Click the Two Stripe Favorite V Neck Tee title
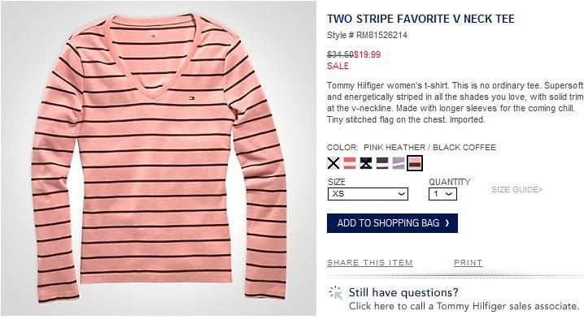The image size is (584, 319). coord(421,19)
